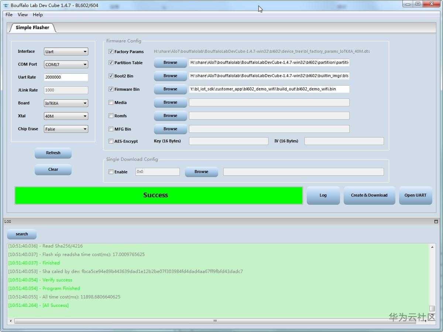Image resolution: width=443 pixels, height=332 pixels.
Task: Click the 'Read Sha256/4216' log line
Action: (45, 246)
